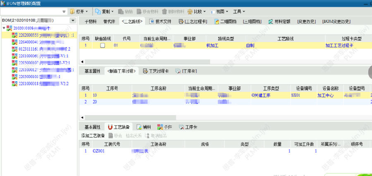Open the bottom panel 基本属性 tab

[93, 127]
